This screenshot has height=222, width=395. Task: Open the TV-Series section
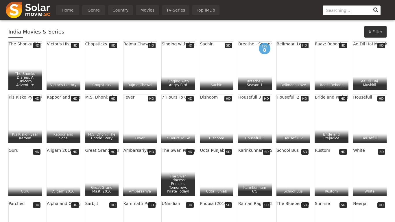(176, 10)
